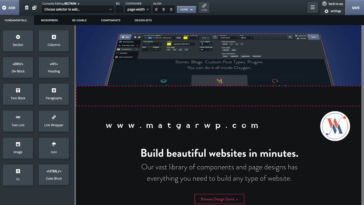Image resolution: width=364 pixels, height=205 pixels.
Task: Add a Section element
Action: coord(18,41)
